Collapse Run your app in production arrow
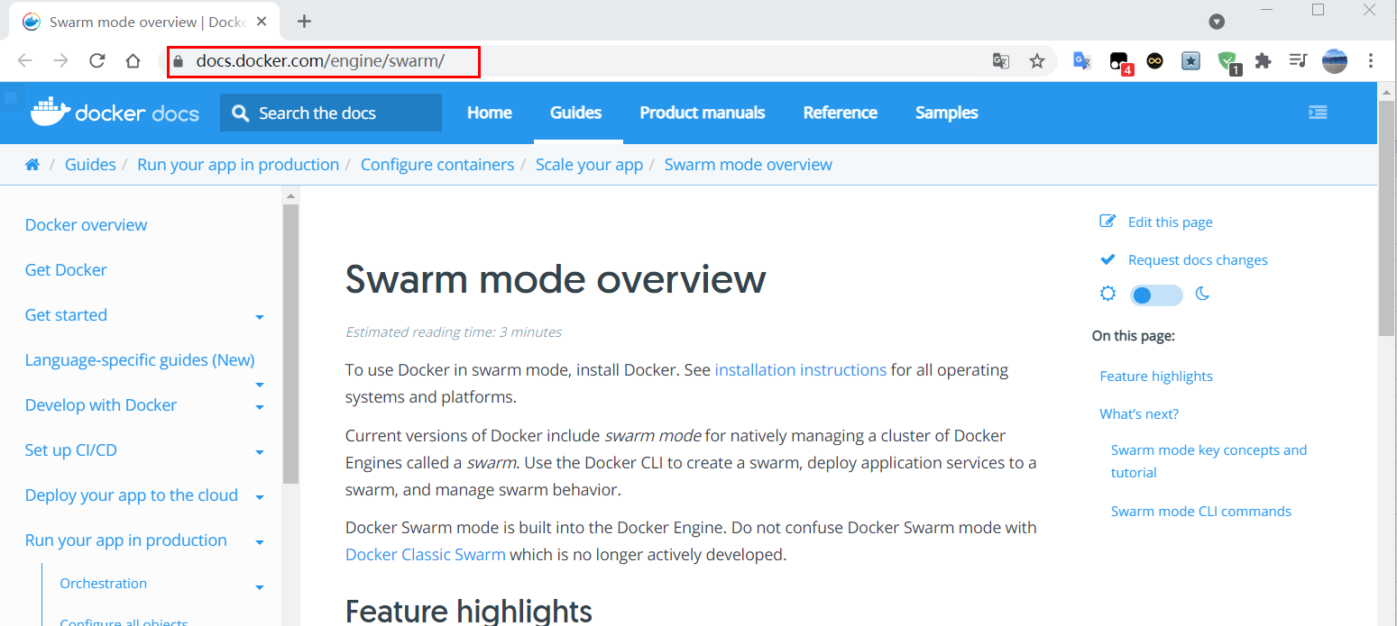 (x=260, y=542)
